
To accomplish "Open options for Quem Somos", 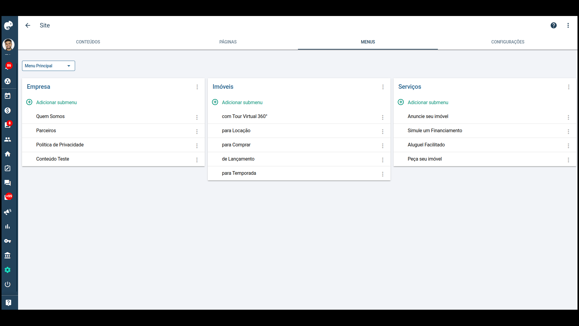I will (x=197, y=117).
